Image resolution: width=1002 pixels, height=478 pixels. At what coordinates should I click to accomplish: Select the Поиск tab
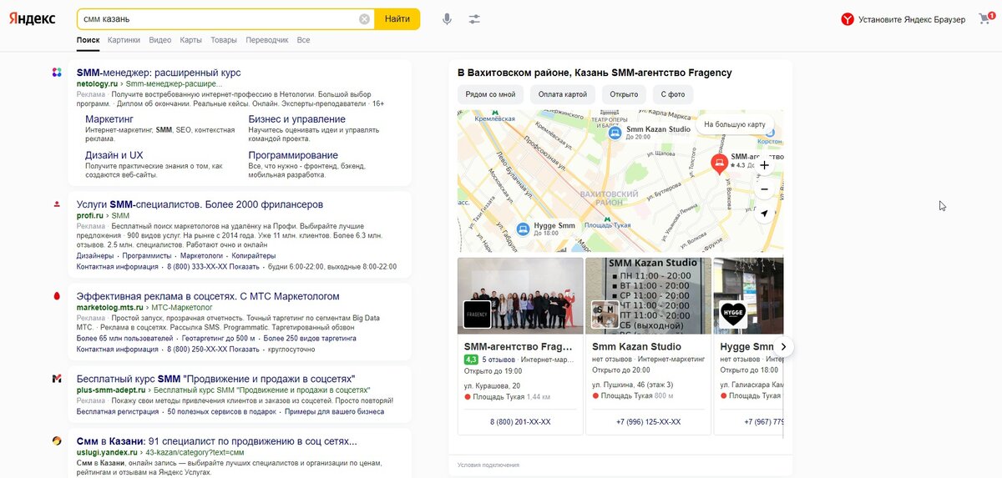[88, 40]
